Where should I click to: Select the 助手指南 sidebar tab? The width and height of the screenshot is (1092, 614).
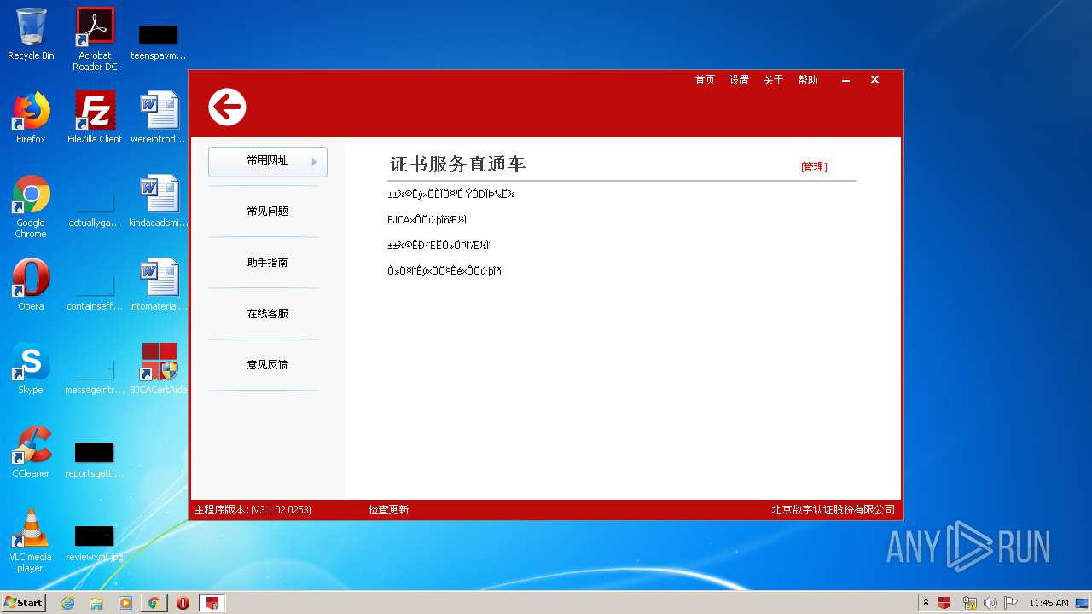point(268,263)
